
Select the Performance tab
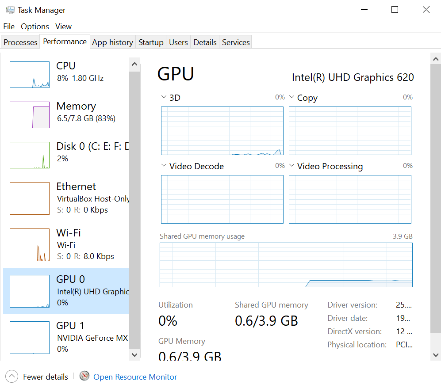click(x=65, y=42)
